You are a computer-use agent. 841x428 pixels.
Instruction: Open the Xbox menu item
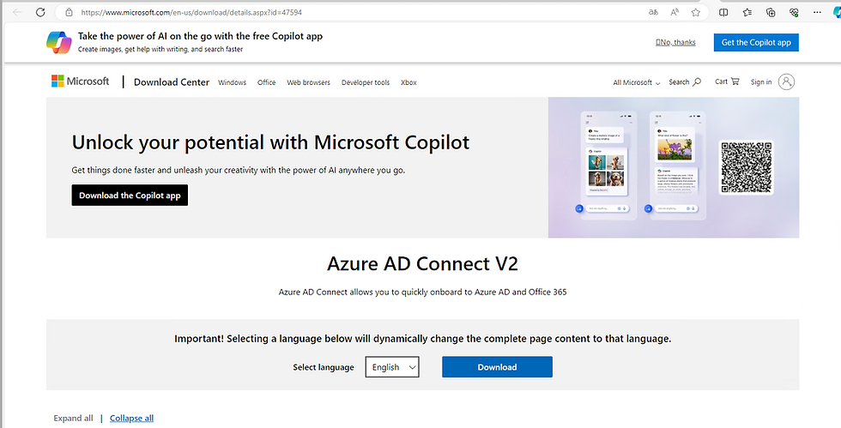pyautogui.click(x=408, y=82)
